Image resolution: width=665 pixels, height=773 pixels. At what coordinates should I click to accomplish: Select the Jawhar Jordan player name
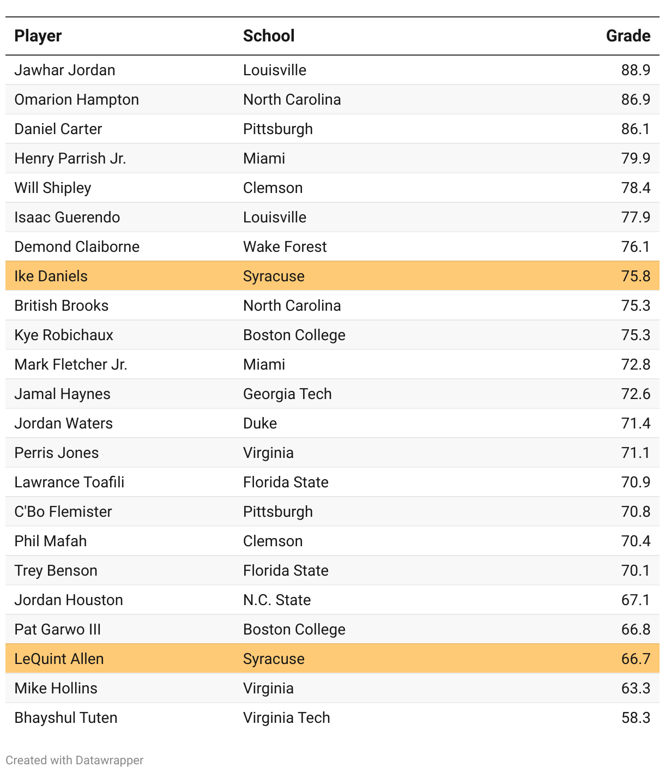tap(65, 70)
